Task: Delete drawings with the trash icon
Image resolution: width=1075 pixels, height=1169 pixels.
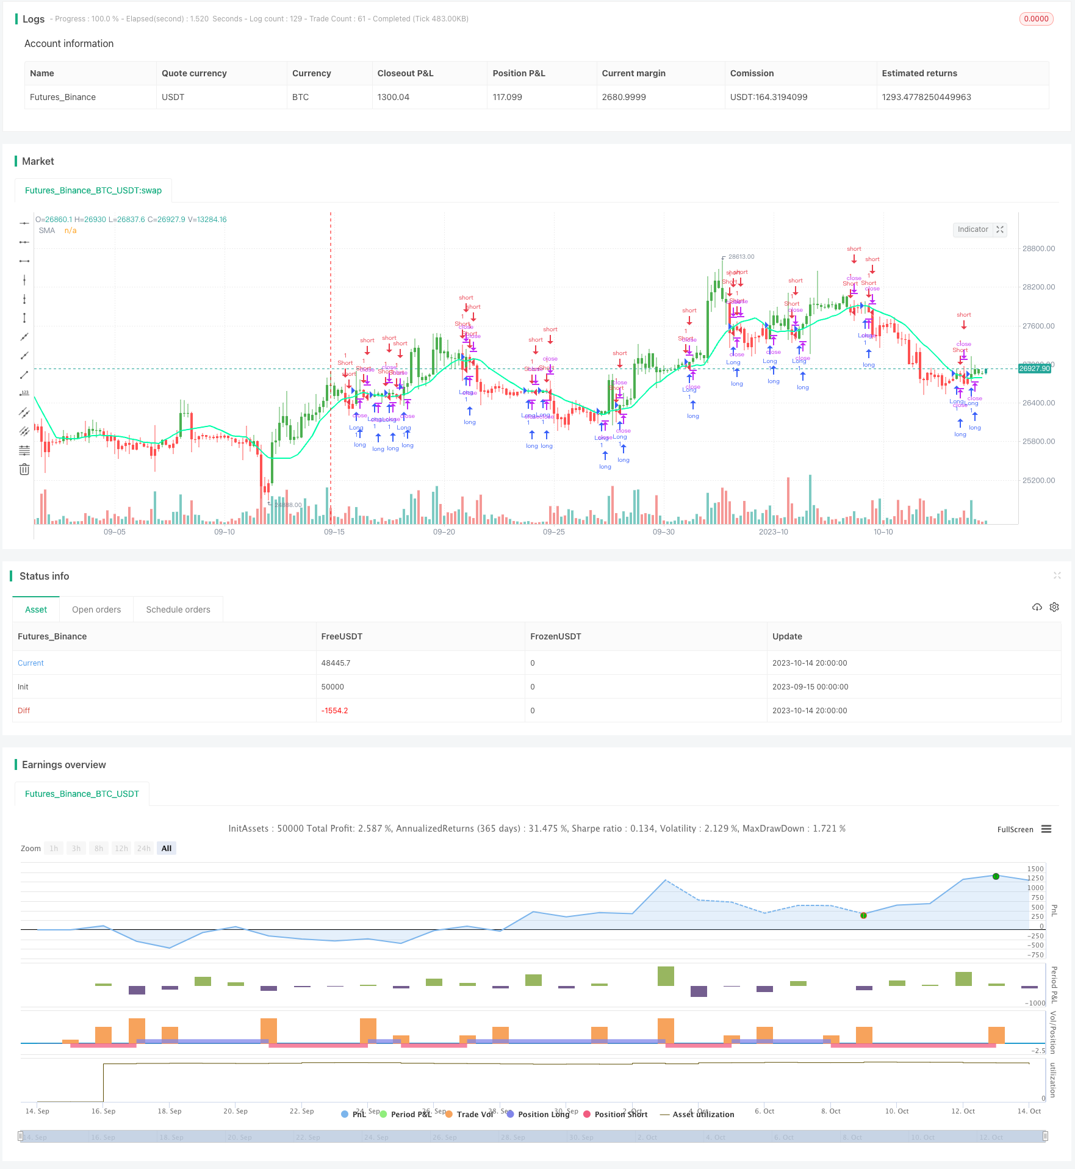Action: [x=24, y=469]
